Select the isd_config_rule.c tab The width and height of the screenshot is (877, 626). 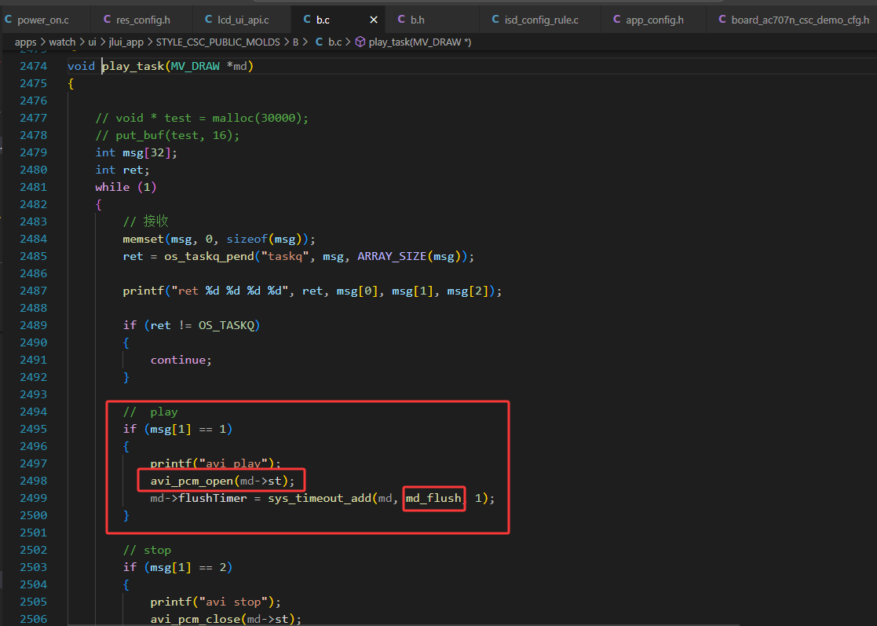coord(541,20)
